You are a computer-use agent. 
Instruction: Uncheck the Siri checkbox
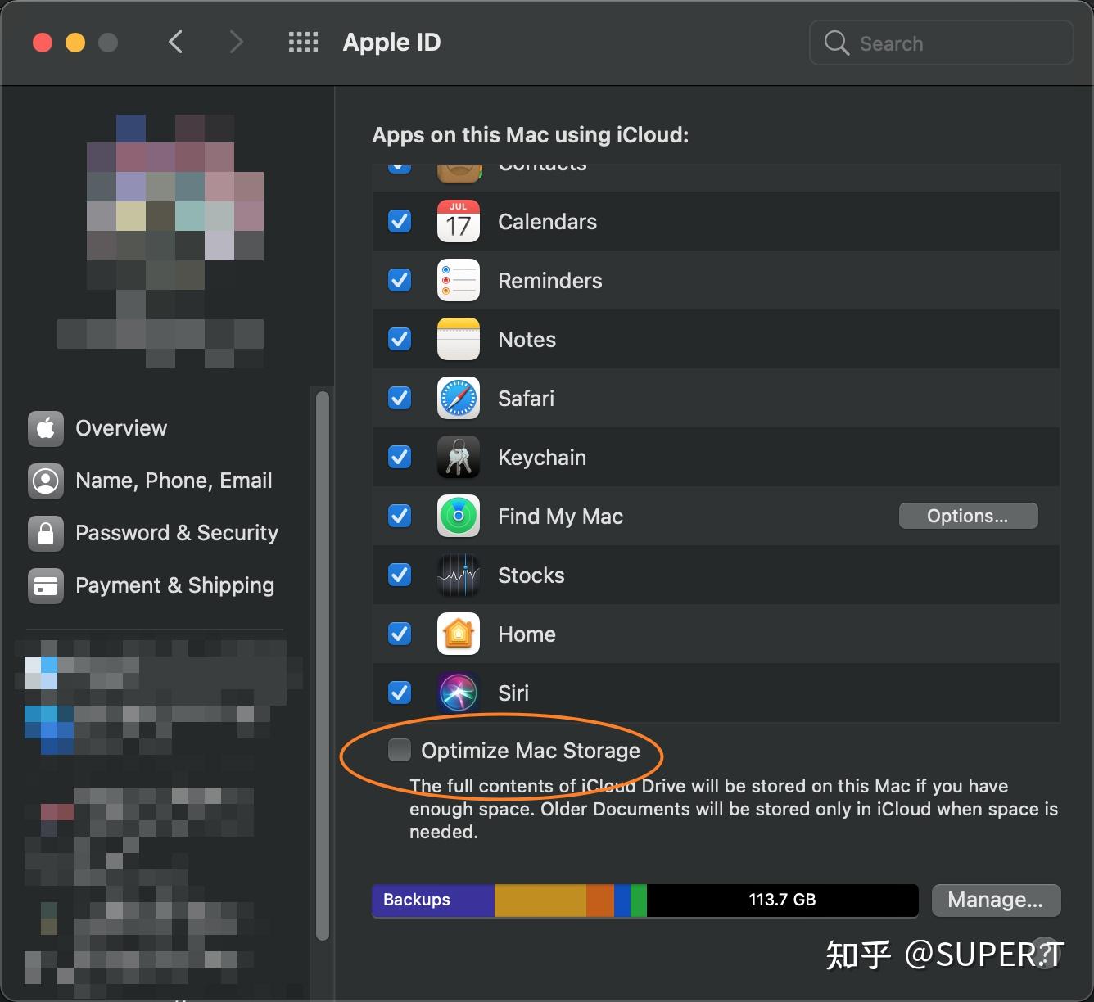tap(400, 693)
